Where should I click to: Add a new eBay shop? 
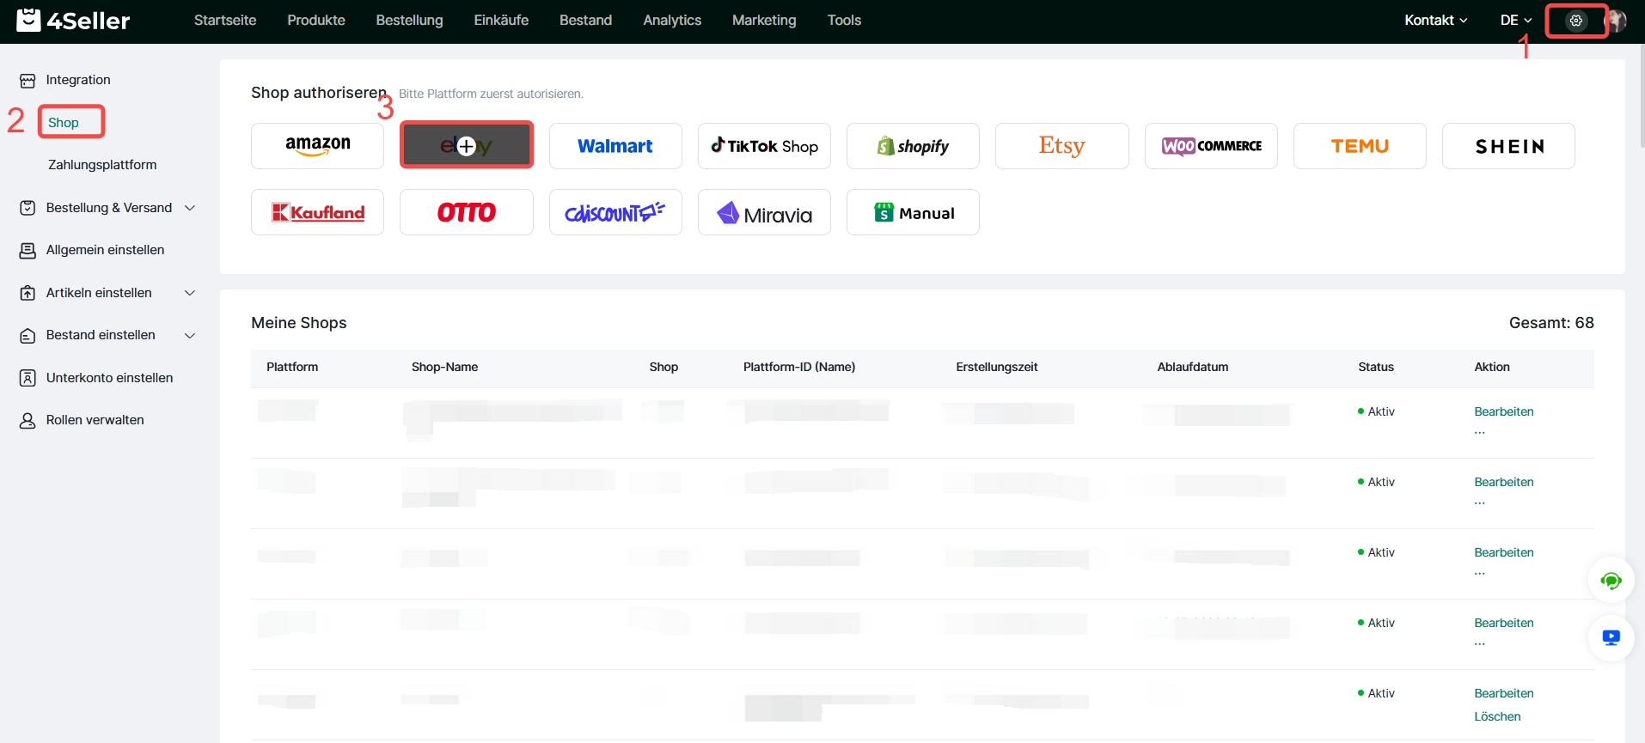tap(466, 146)
